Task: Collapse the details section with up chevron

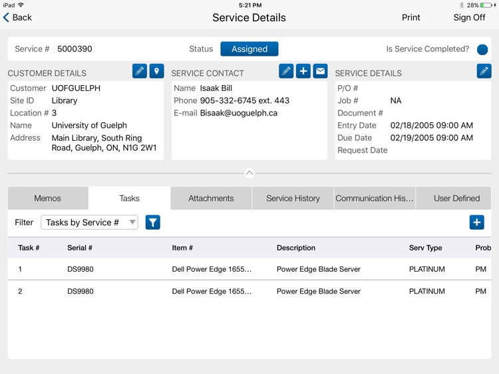Action: tap(249, 173)
